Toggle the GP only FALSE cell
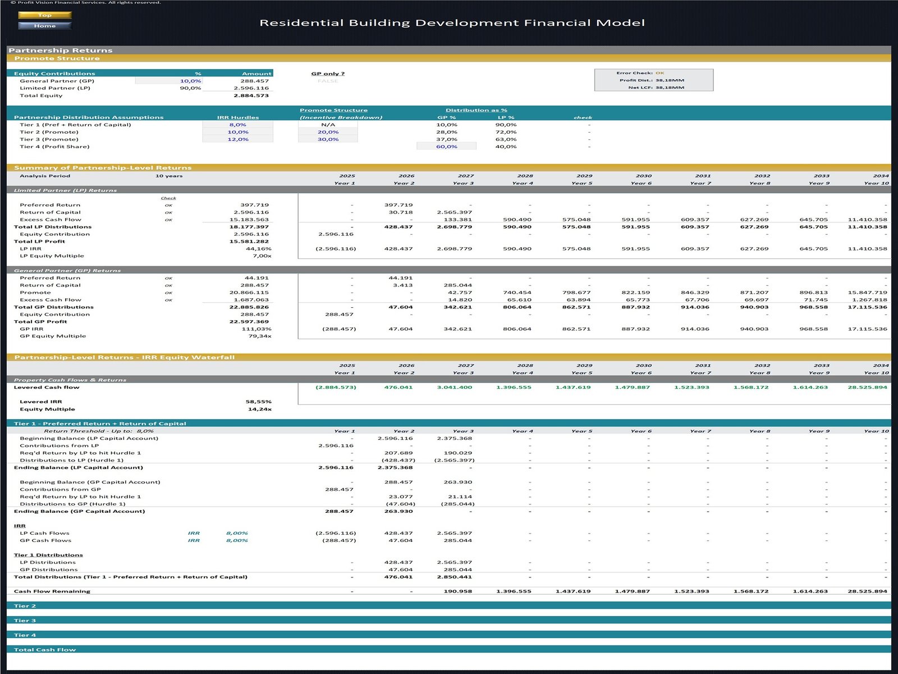This screenshot has height=674, width=898. 328,81
